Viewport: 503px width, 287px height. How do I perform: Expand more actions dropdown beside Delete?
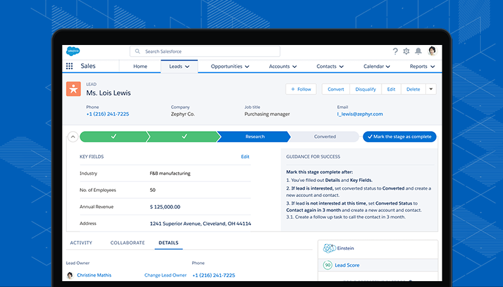(431, 89)
